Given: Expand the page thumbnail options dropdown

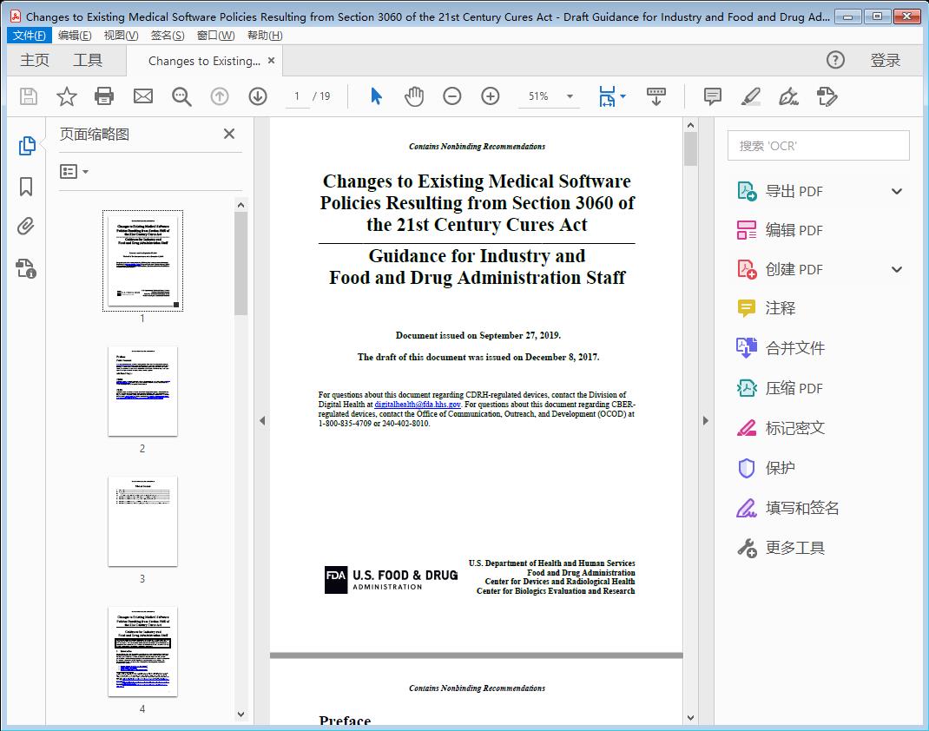Looking at the screenshot, I should pos(75,171).
